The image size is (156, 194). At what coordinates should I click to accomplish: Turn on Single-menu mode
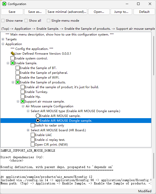pyautogui.click(x=49, y=21)
